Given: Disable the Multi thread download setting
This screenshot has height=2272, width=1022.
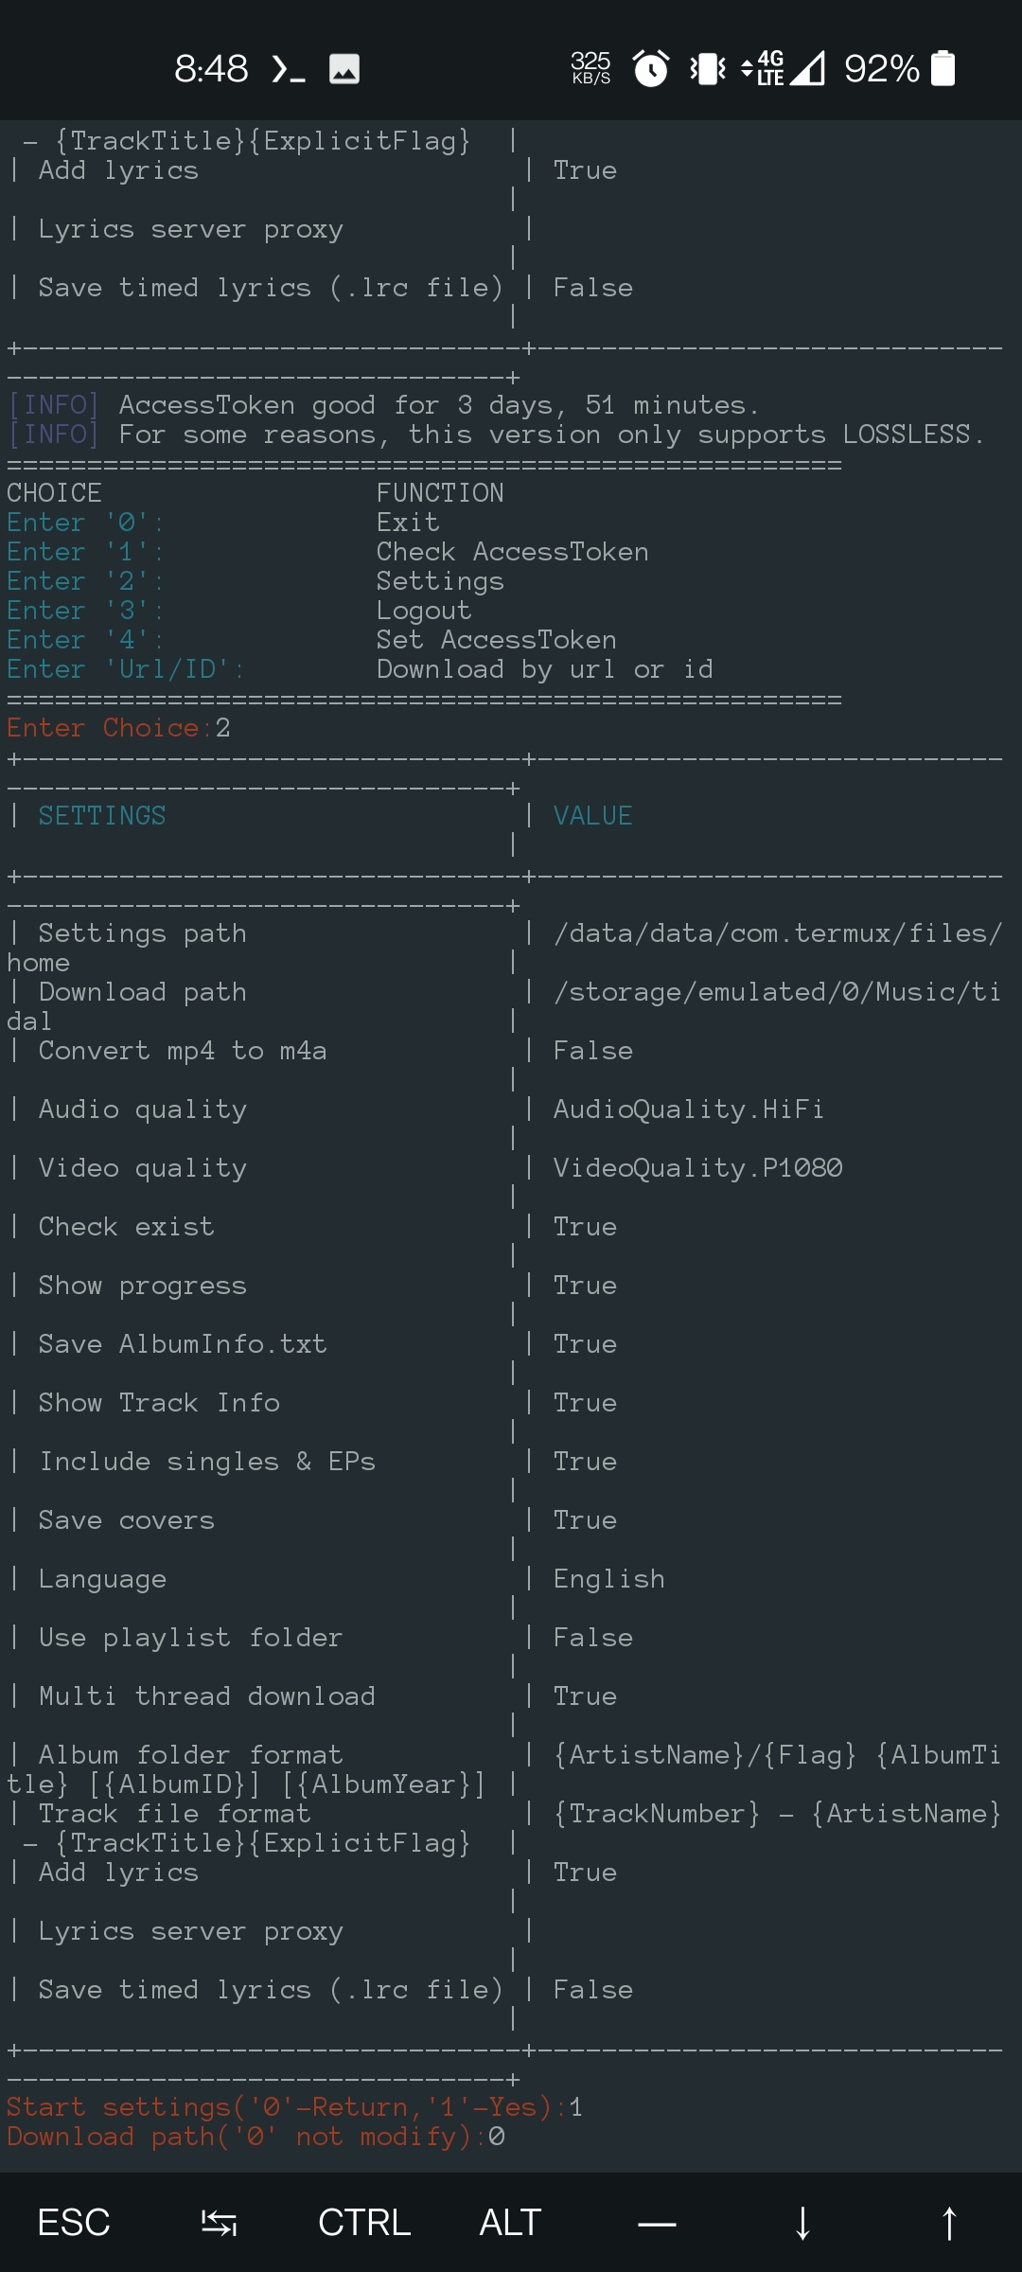Looking at the screenshot, I should point(206,1695).
